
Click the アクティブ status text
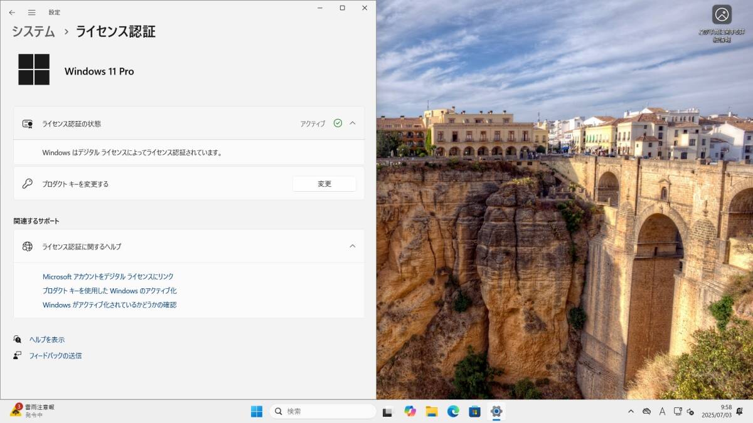pyautogui.click(x=312, y=123)
